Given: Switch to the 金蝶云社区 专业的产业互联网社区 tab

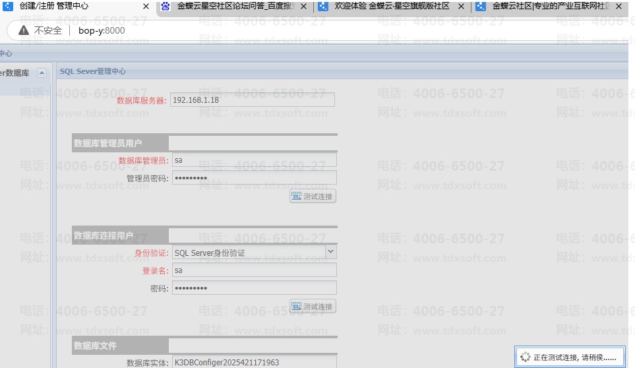Looking at the screenshot, I should tap(551, 6).
